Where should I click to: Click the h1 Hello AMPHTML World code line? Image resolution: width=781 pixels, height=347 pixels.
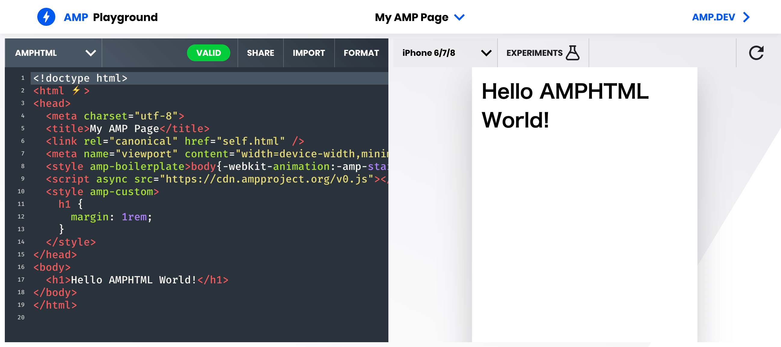coord(136,280)
